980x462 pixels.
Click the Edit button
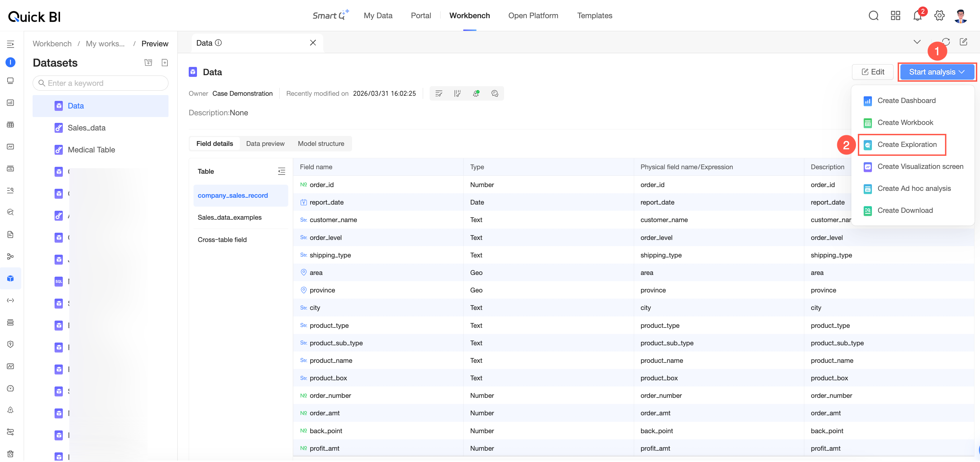coord(873,72)
